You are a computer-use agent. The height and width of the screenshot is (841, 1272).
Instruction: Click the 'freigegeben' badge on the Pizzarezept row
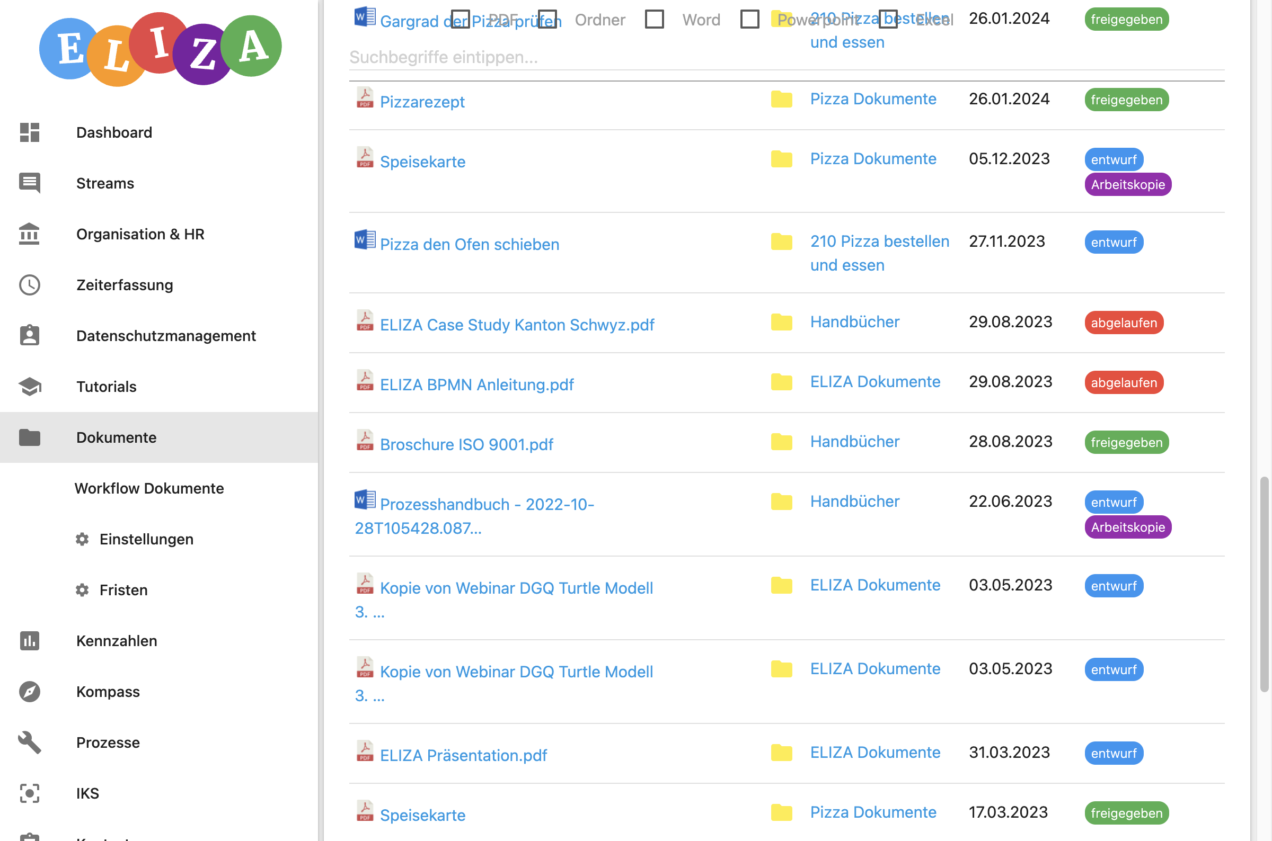pyautogui.click(x=1126, y=100)
